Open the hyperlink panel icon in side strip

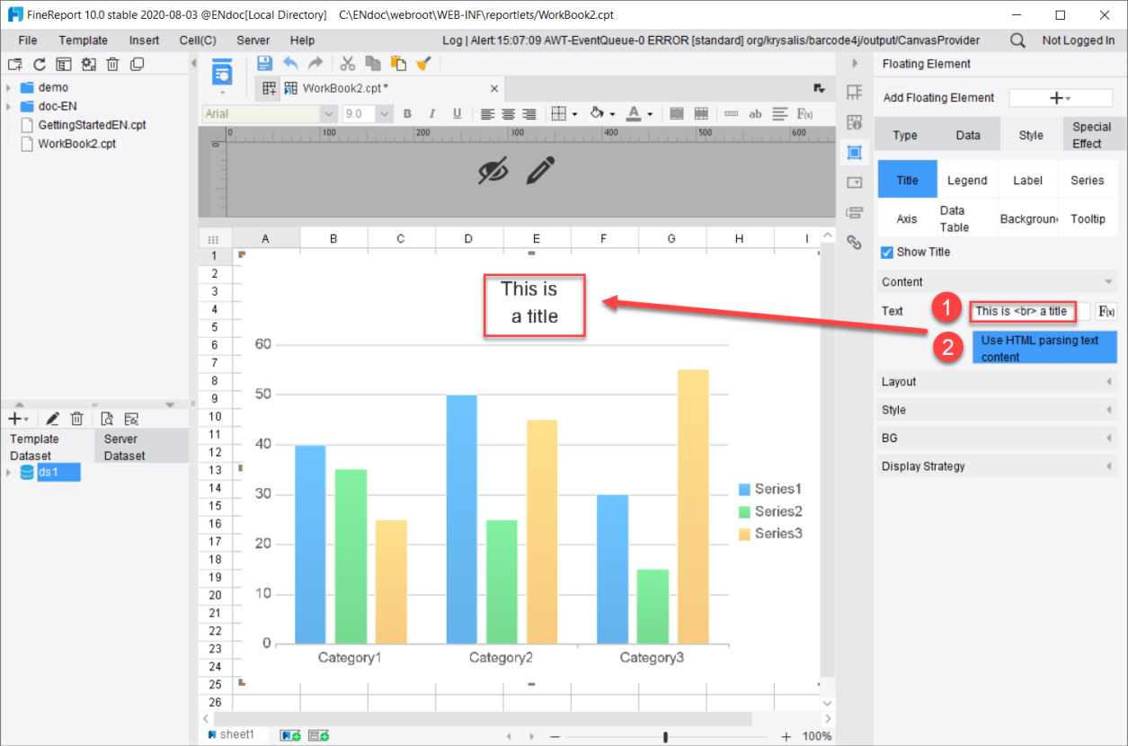pos(855,242)
